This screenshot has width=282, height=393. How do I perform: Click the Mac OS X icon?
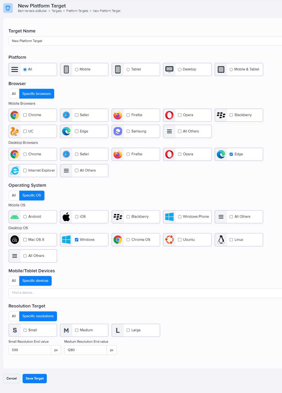pos(15,240)
